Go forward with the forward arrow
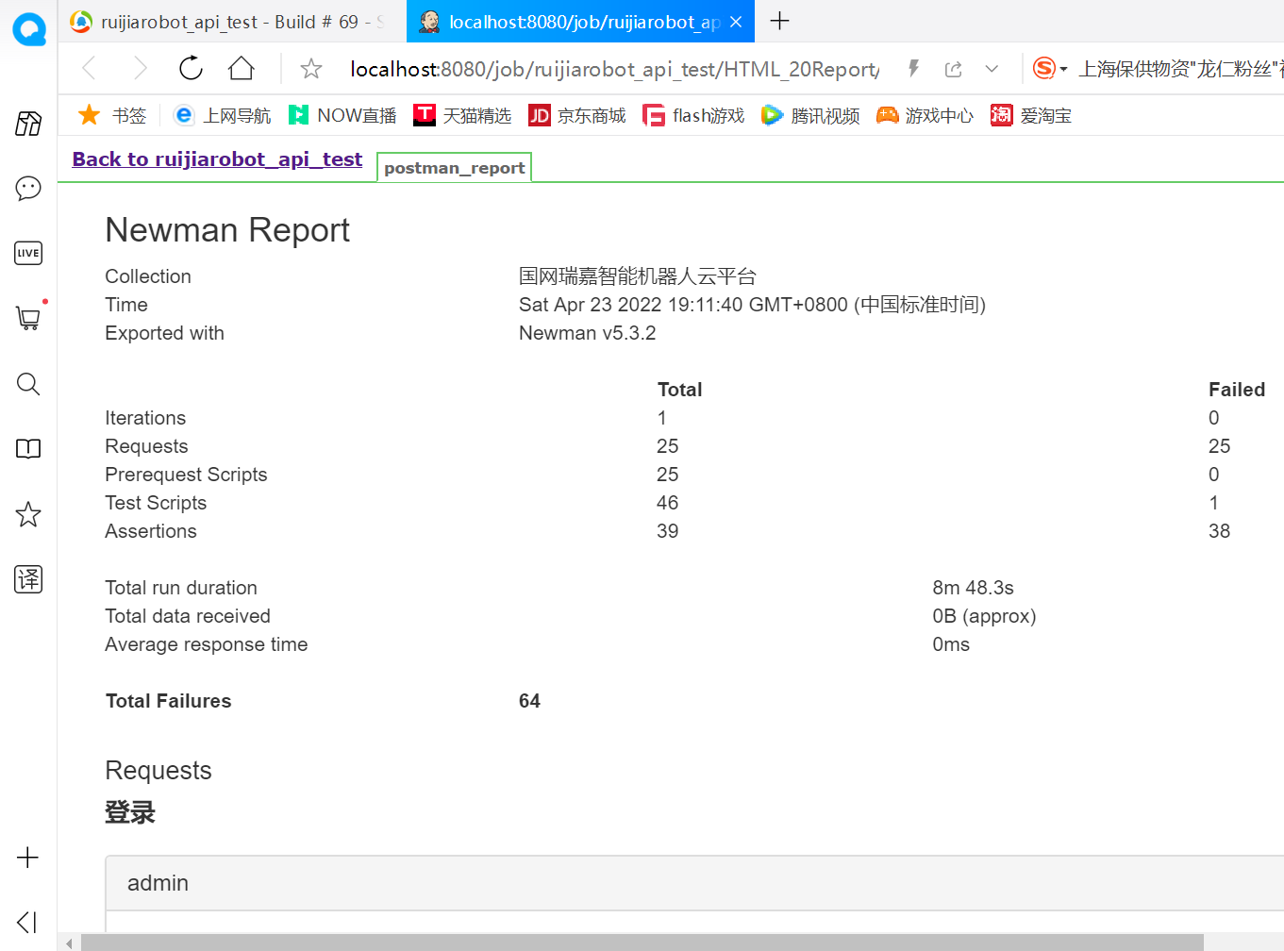The height and width of the screenshot is (951, 1284). pyautogui.click(x=140, y=68)
